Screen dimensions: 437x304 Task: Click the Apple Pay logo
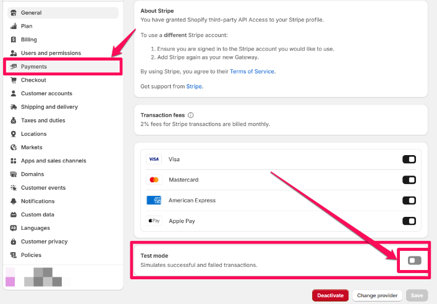click(154, 221)
